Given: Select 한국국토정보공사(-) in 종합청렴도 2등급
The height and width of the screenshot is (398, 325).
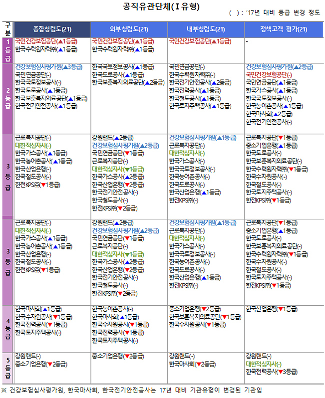Looking at the screenshot, I should (x=38, y=82).
